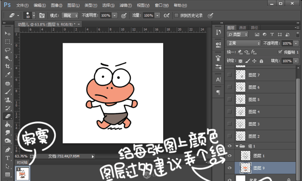This screenshot has width=302, height=181.
Task: Select the Magic Wand tool
Action: click(x=8, y=58)
